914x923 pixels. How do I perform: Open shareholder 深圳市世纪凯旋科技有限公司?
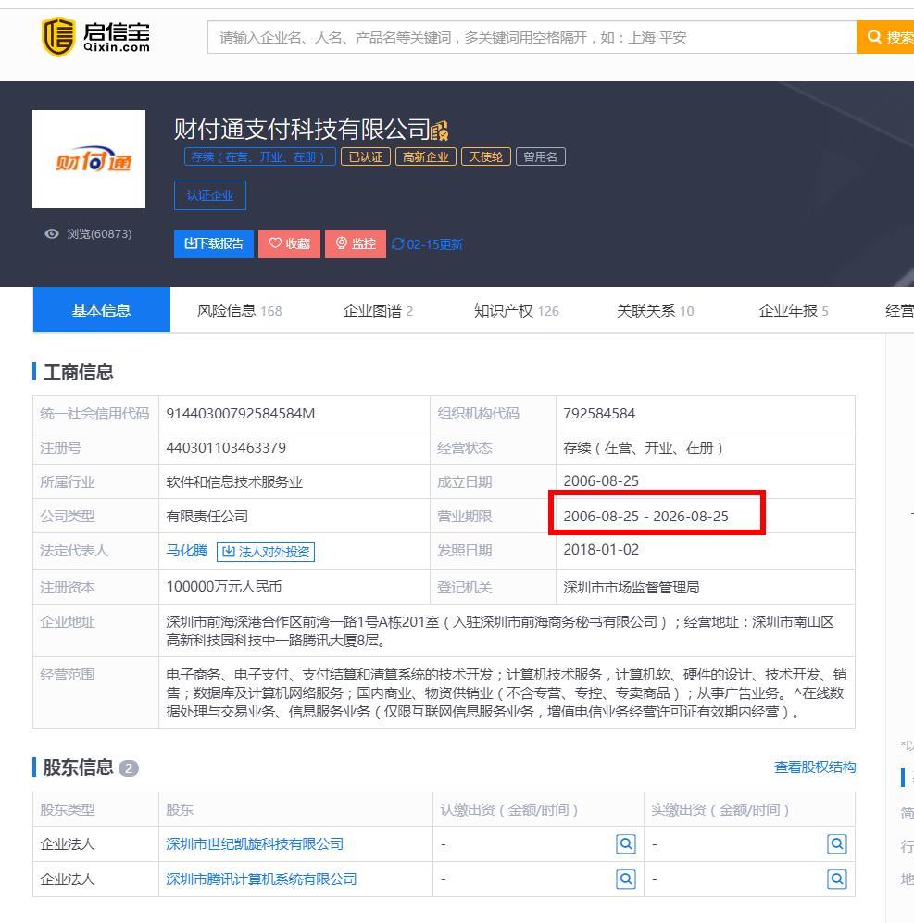(255, 844)
